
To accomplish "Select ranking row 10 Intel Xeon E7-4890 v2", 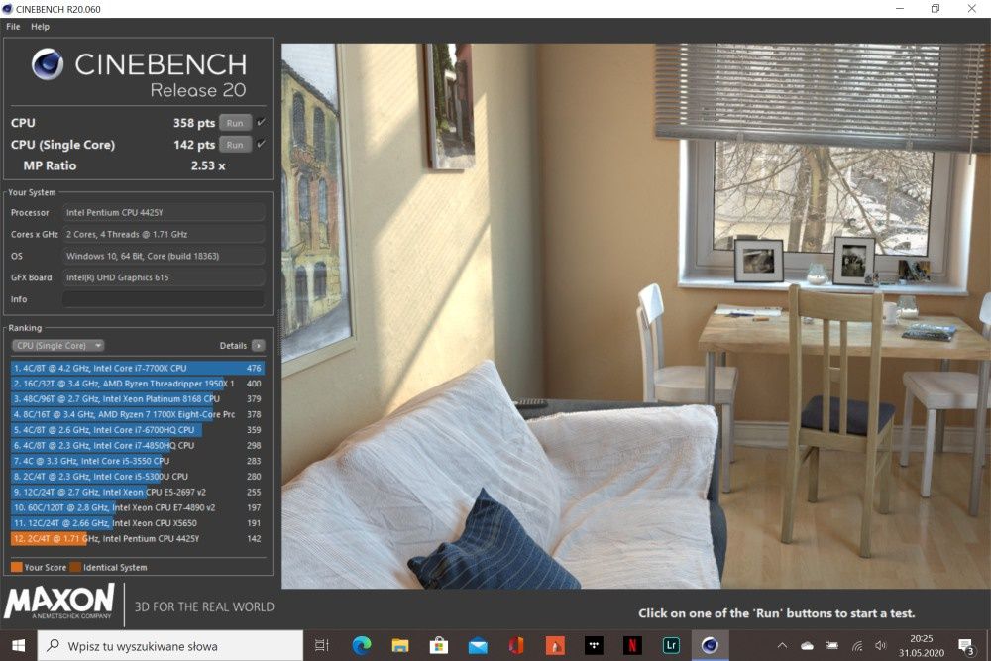I will (x=137, y=507).
